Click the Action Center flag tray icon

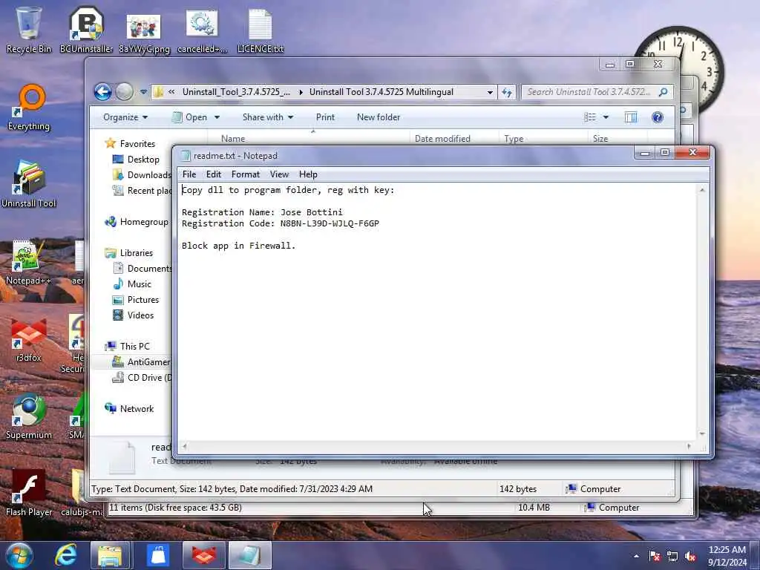point(655,556)
